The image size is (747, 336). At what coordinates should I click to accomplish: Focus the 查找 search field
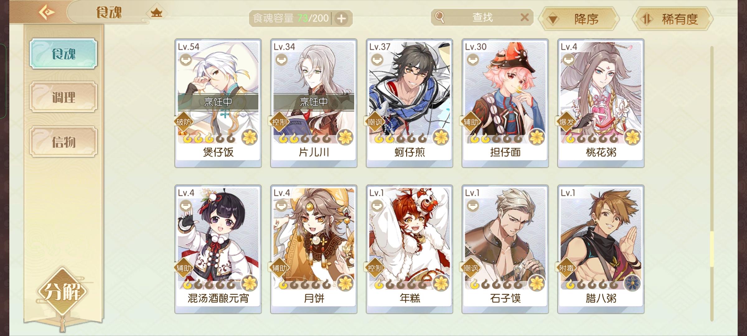[x=482, y=17]
